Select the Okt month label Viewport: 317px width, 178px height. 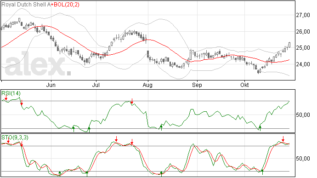pyautogui.click(x=244, y=85)
